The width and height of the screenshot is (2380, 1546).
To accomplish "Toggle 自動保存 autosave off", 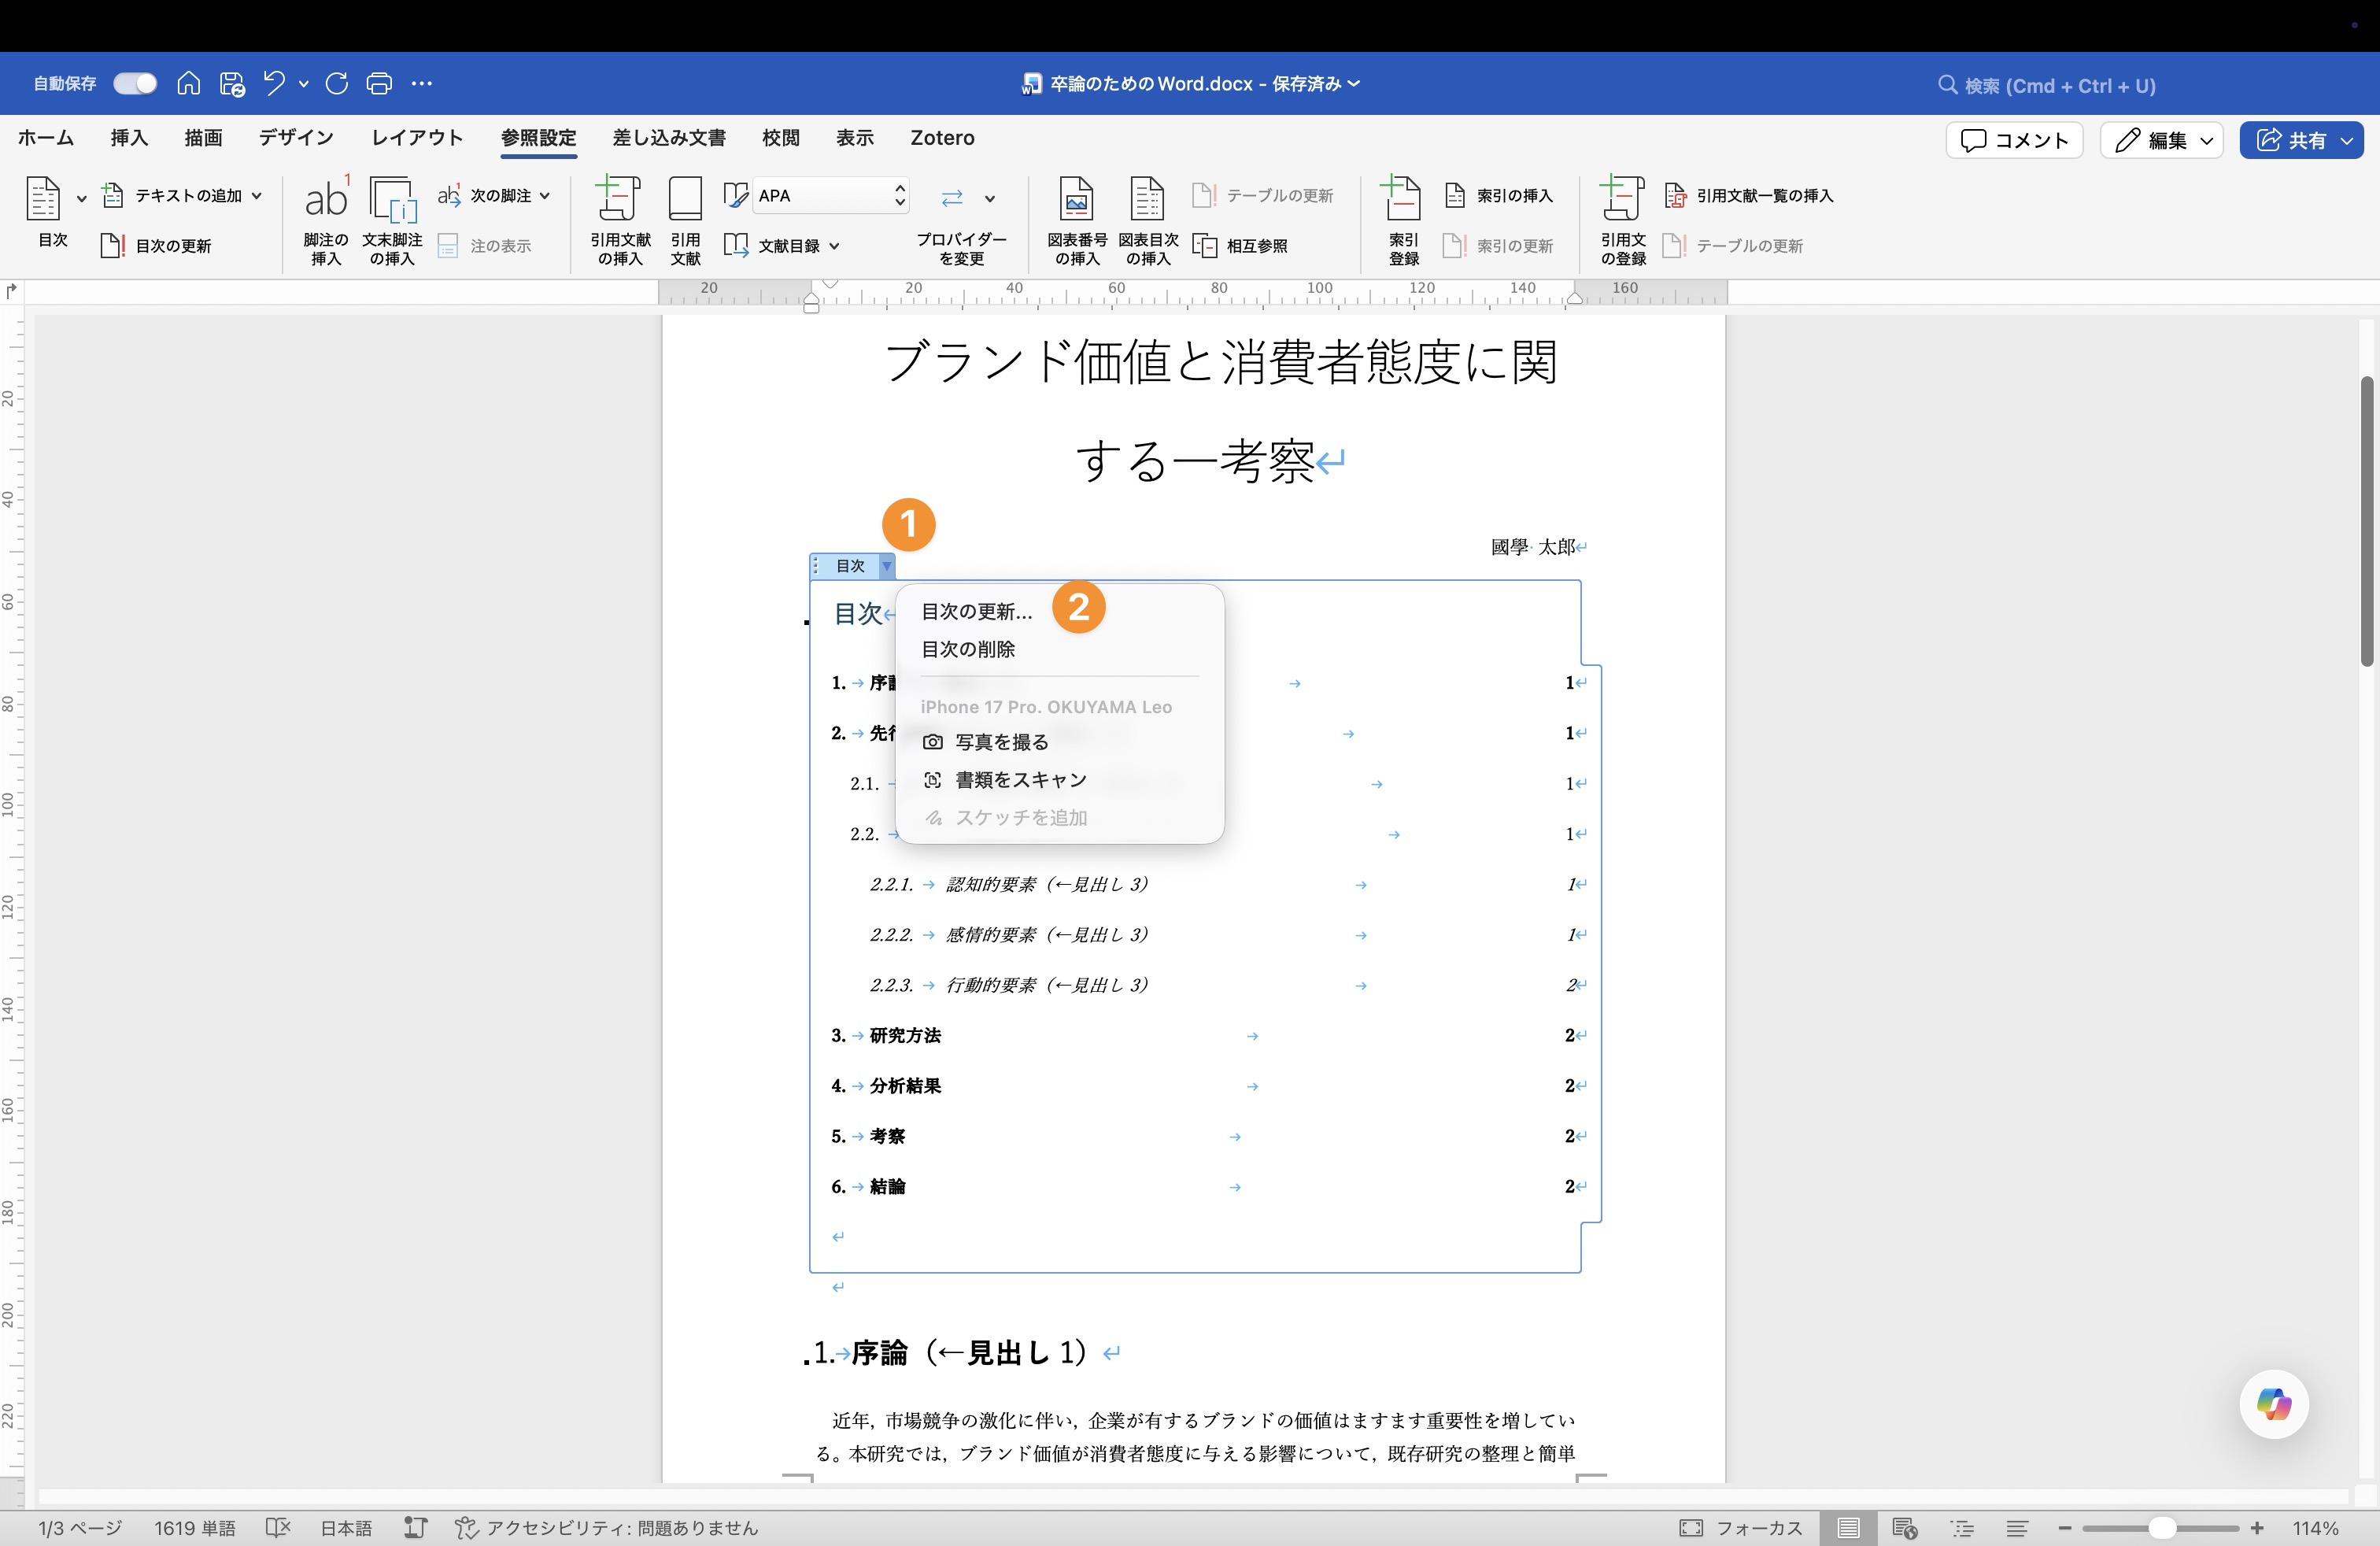I will 134,83.
